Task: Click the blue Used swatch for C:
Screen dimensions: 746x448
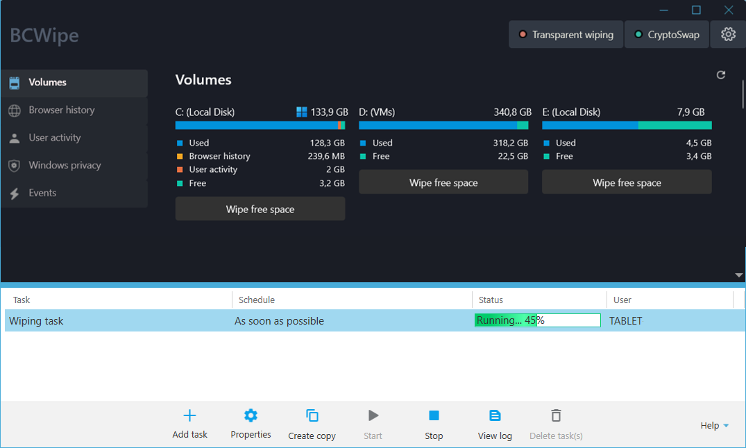Action: tap(180, 143)
